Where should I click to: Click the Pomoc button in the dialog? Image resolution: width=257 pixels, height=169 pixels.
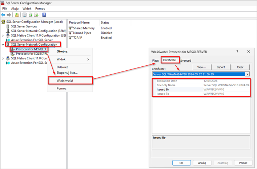click(x=243, y=163)
